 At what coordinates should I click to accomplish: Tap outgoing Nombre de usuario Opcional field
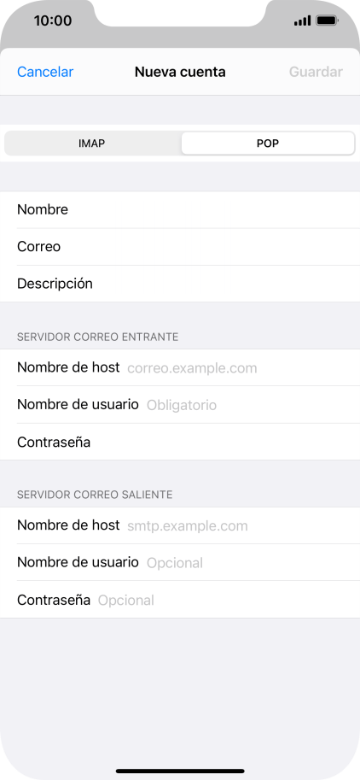pos(180,563)
